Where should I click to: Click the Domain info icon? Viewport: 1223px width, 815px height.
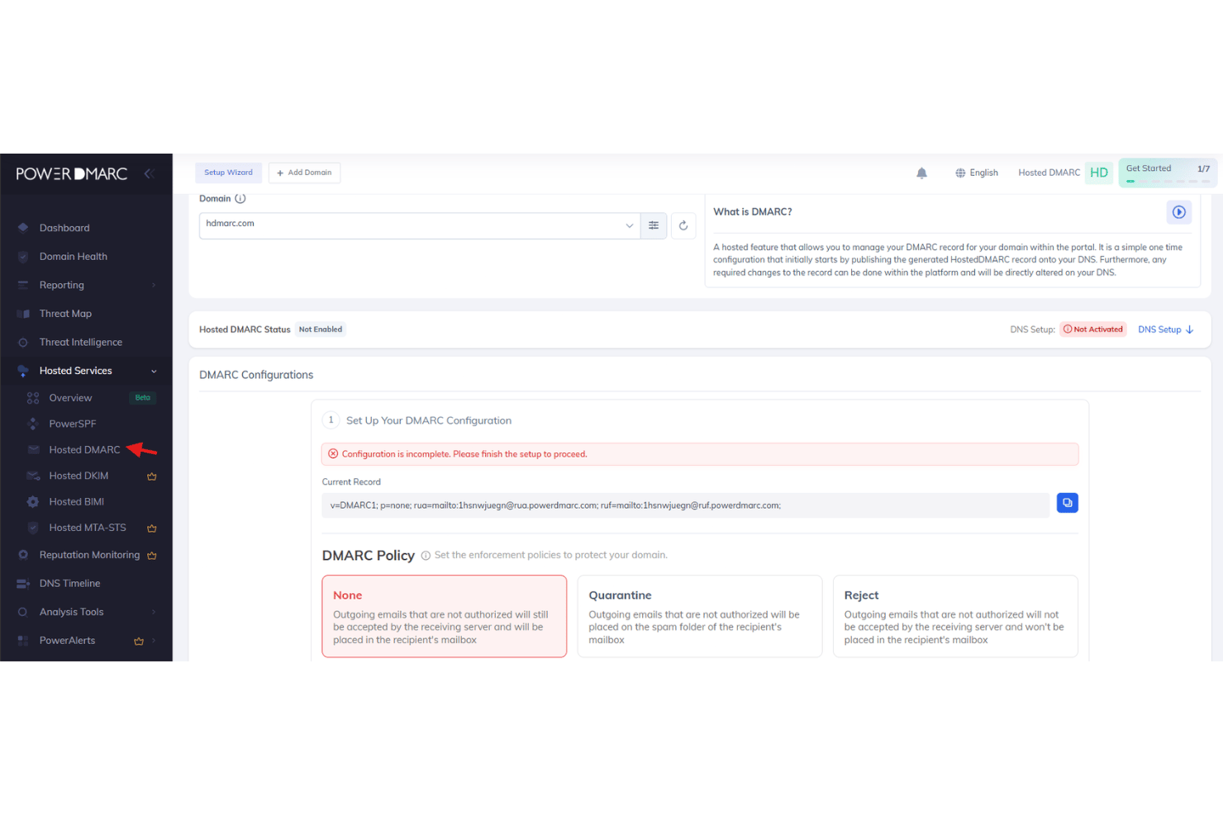[x=240, y=199]
